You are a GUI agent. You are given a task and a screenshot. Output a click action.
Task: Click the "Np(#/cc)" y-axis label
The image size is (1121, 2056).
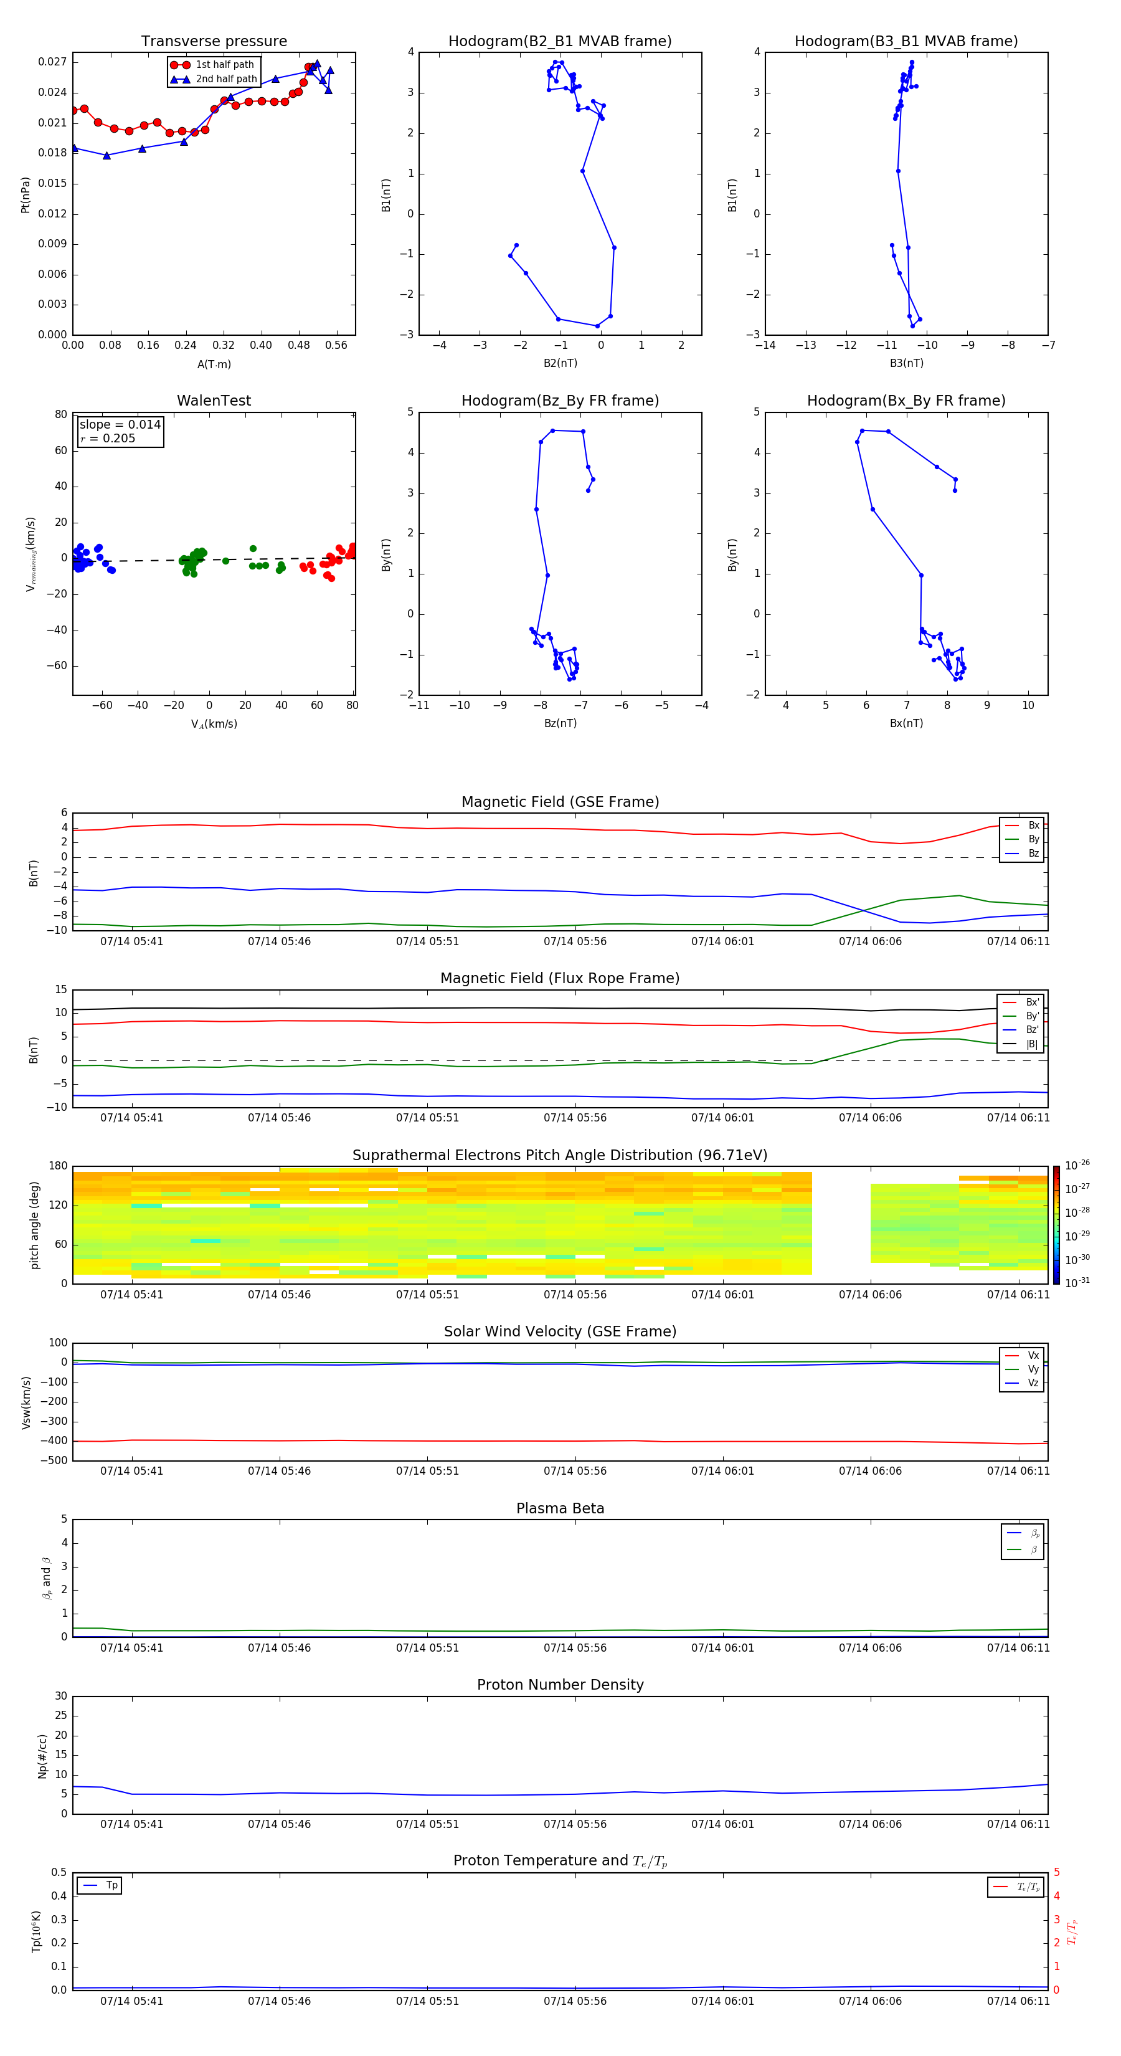coord(42,1755)
